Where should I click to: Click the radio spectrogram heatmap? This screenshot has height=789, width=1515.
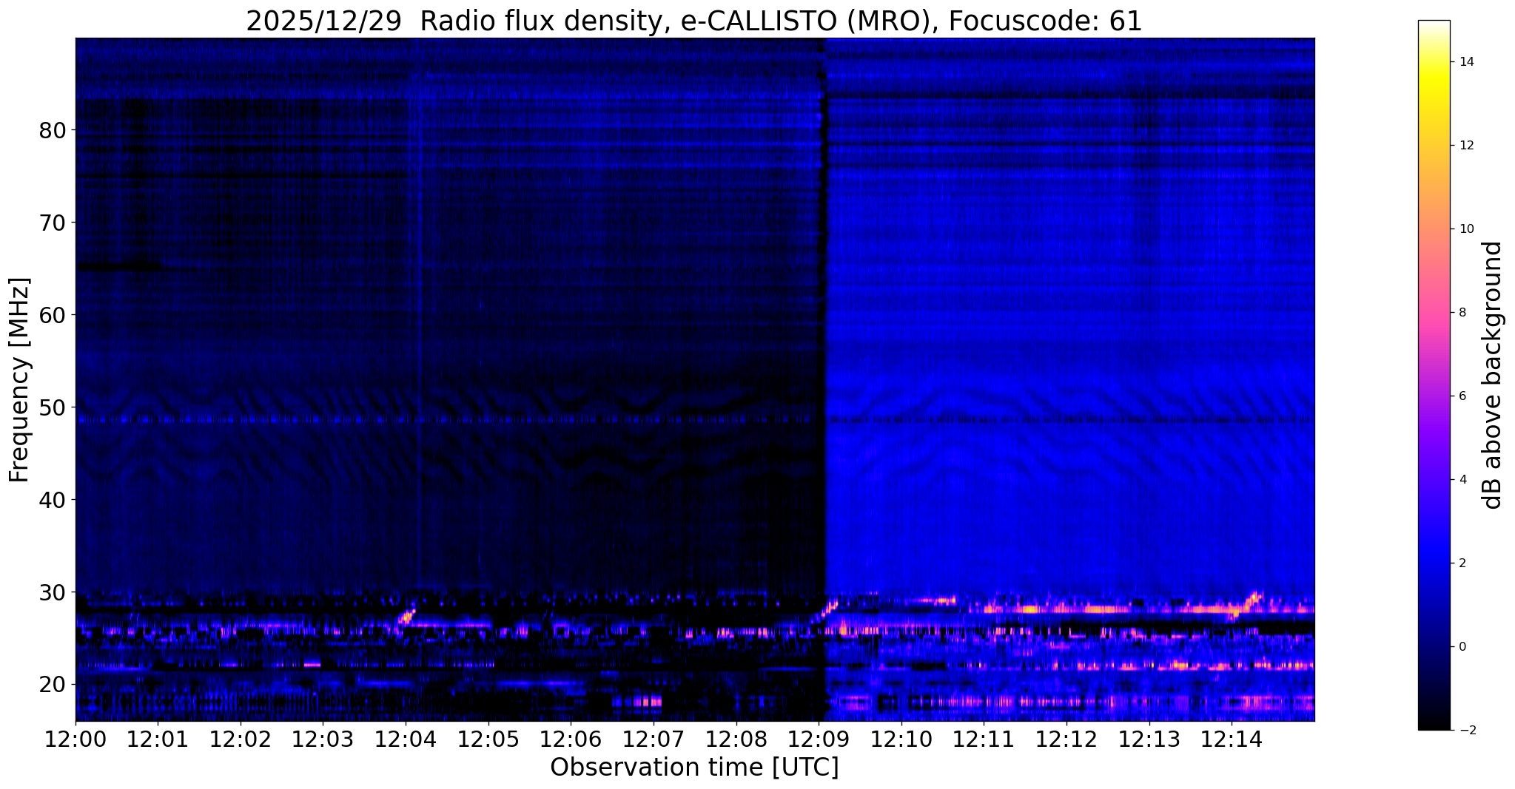point(695,379)
